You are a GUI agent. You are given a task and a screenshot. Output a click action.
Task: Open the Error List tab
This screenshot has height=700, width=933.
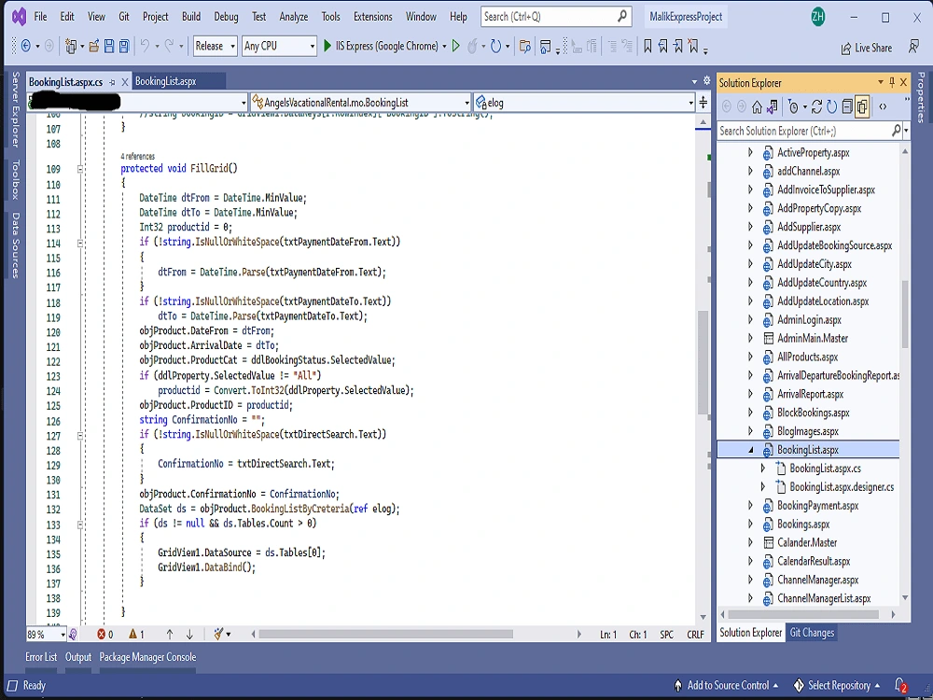pyautogui.click(x=41, y=657)
